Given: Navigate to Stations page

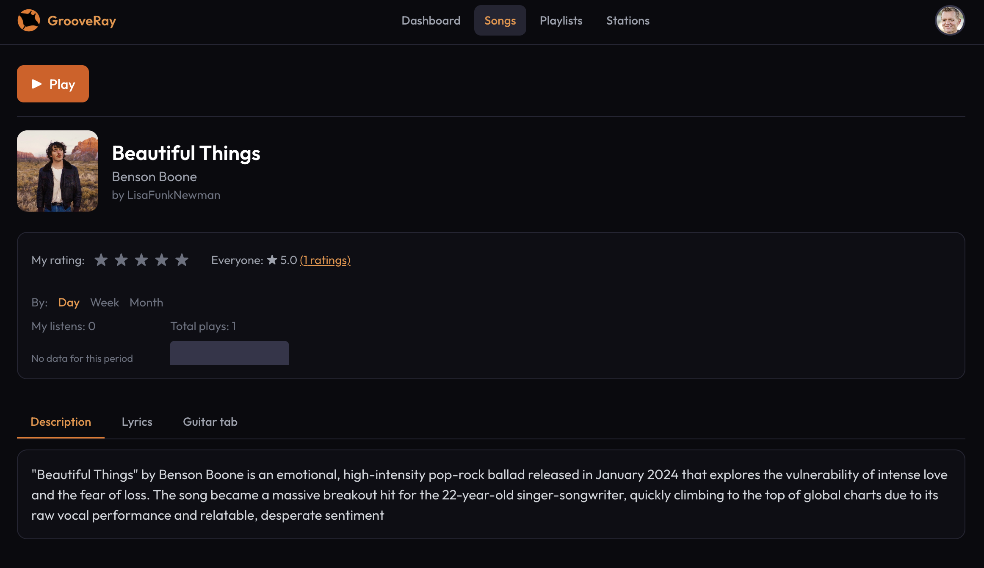Looking at the screenshot, I should click(627, 21).
